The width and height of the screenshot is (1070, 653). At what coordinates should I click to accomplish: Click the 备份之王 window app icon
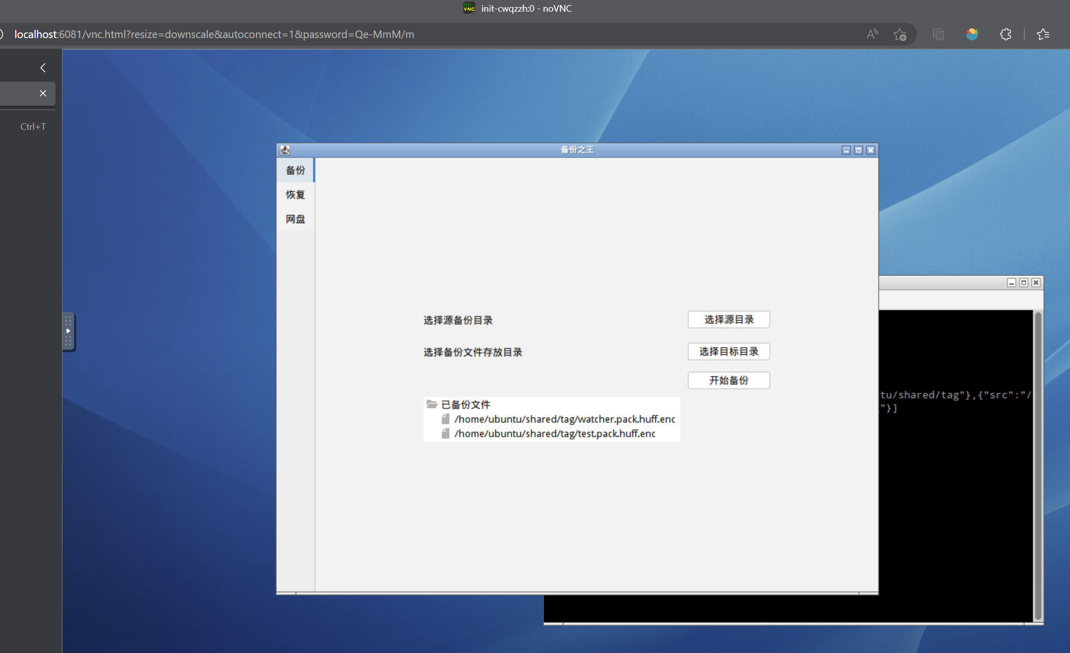point(285,150)
